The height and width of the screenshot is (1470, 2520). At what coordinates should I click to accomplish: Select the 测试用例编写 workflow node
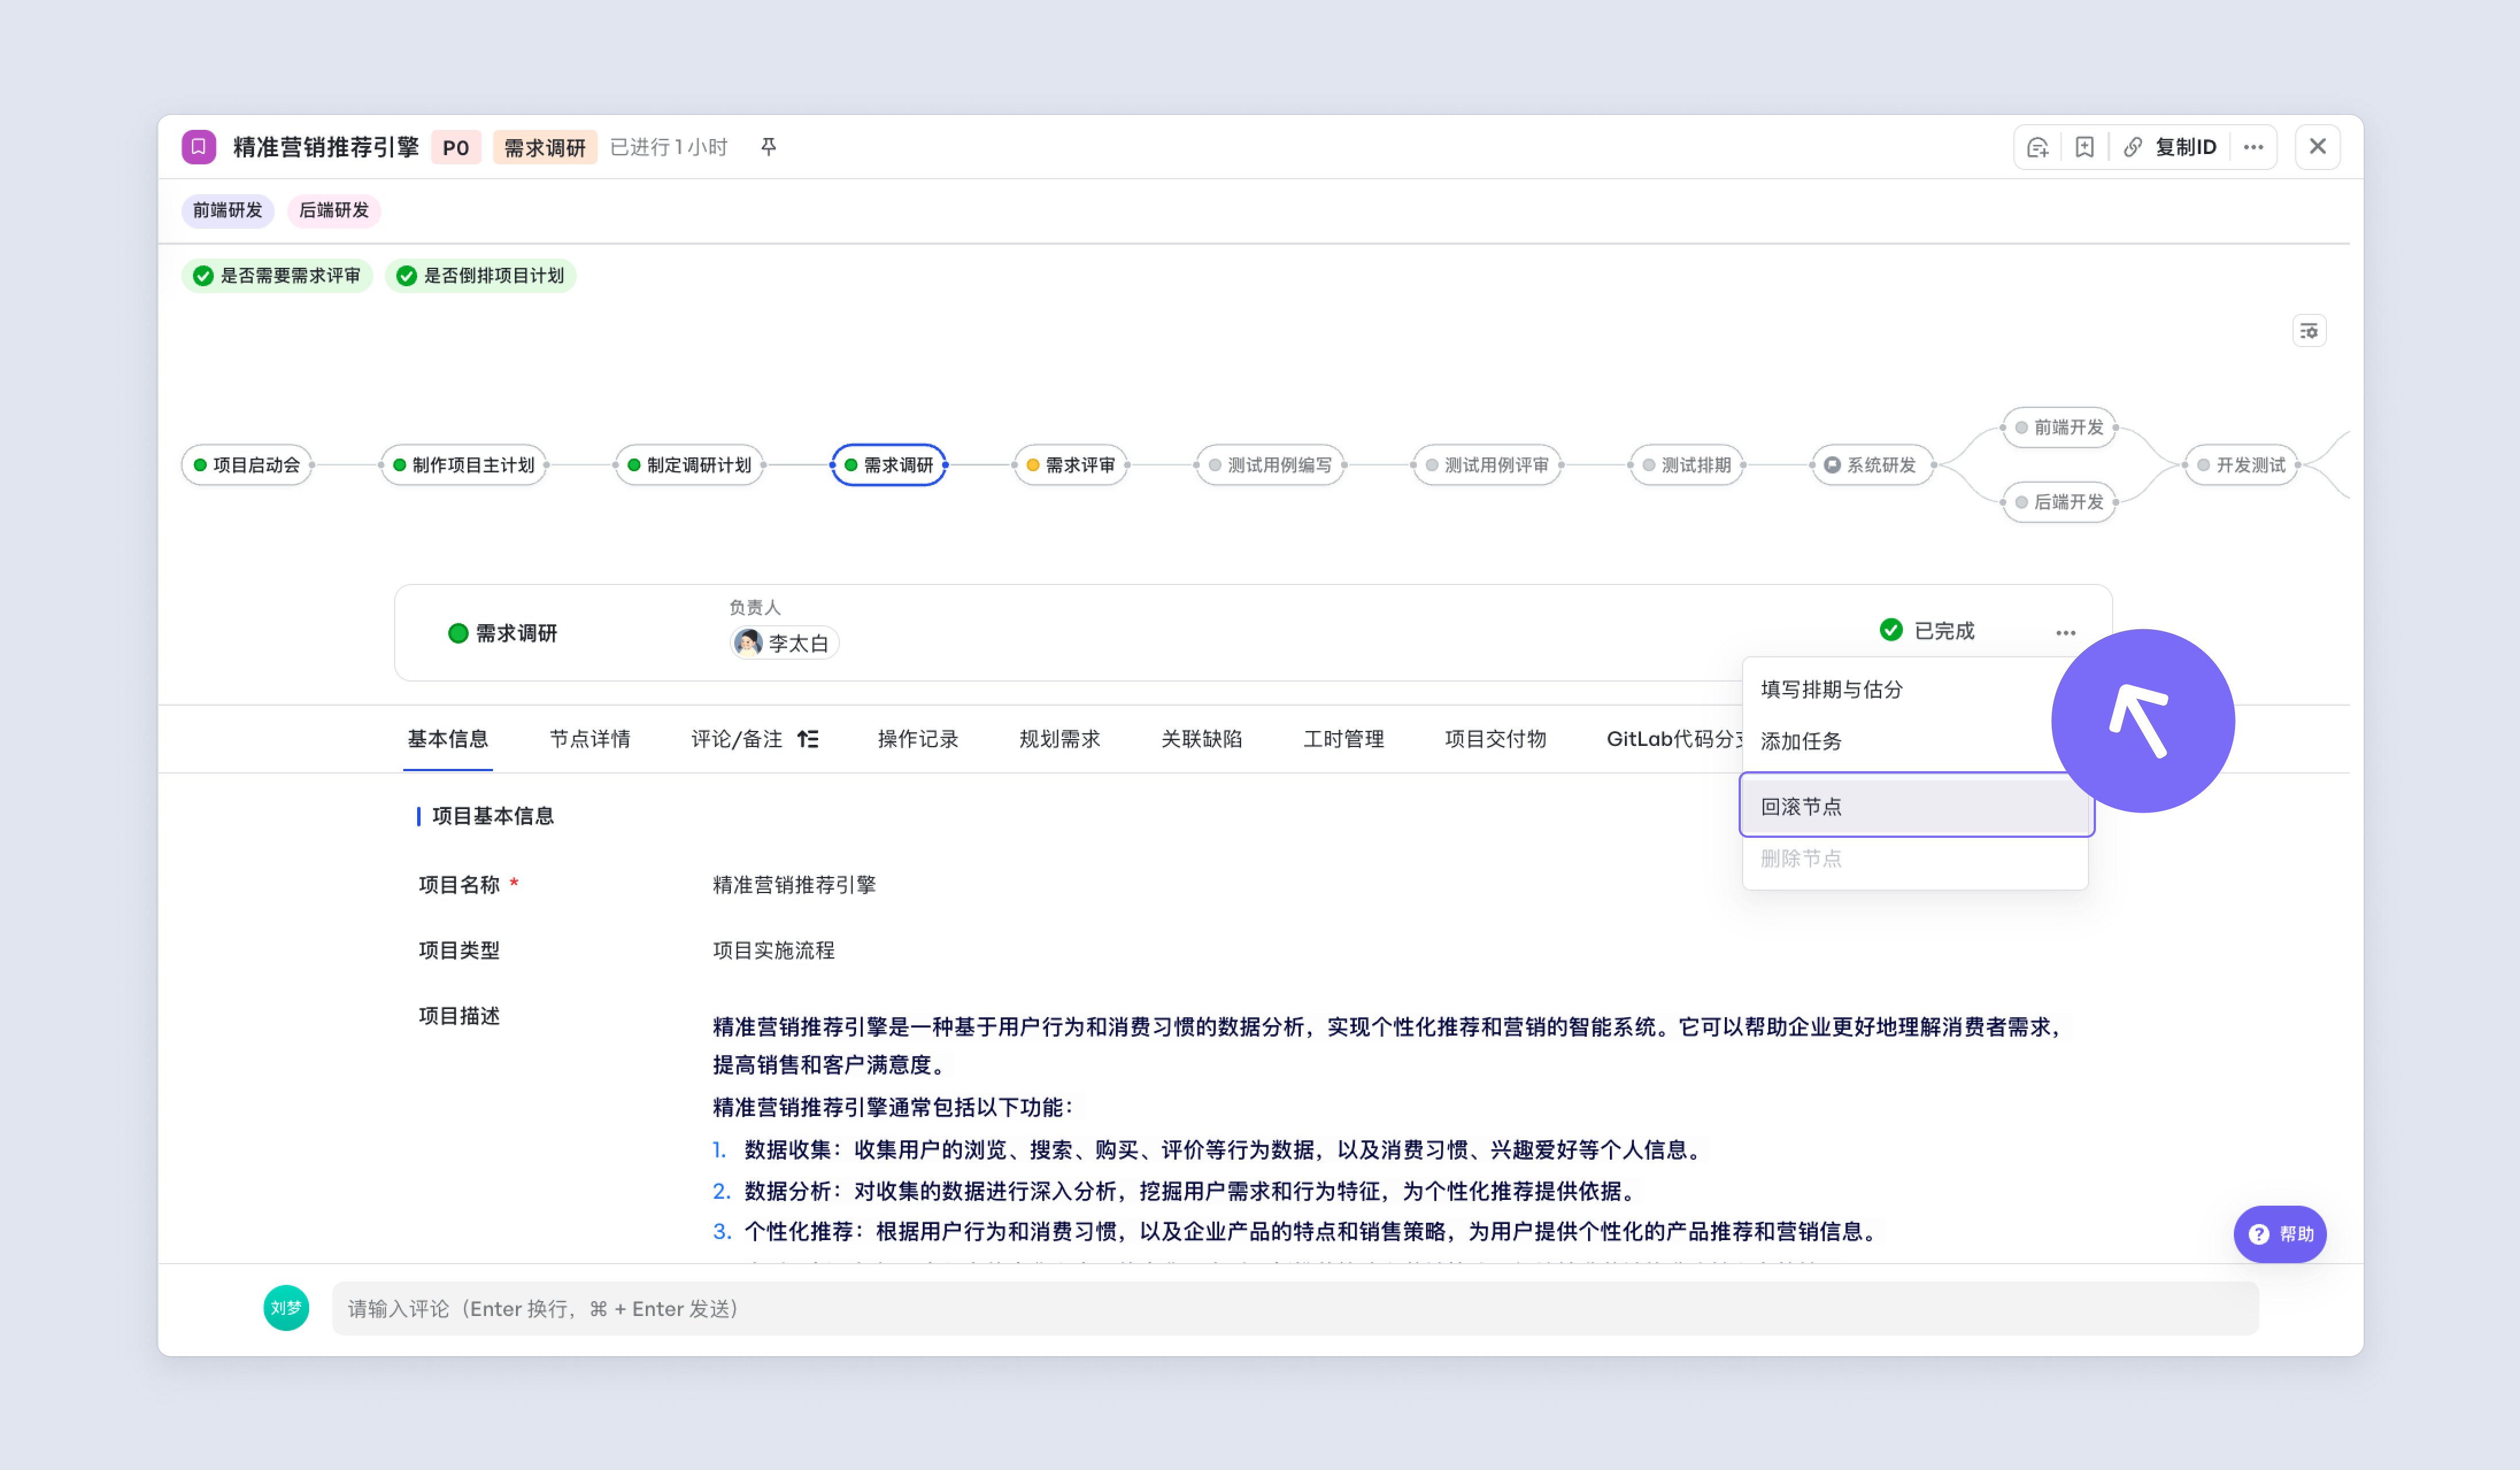1270,465
